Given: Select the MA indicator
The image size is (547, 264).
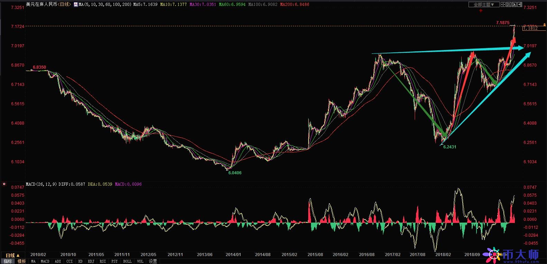Looking at the screenshot, I should coord(33,261).
